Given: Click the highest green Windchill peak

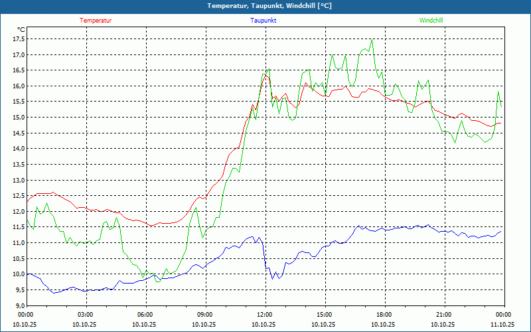Looking at the screenshot, I should click(x=372, y=40).
